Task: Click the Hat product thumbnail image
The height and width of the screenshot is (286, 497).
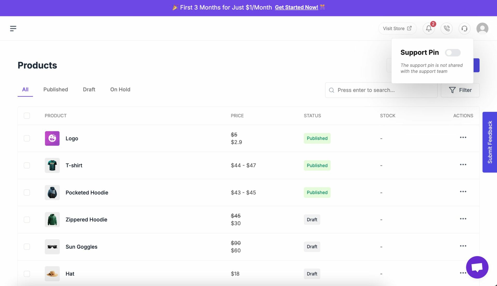Action: pyautogui.click(x=52, y=274)
